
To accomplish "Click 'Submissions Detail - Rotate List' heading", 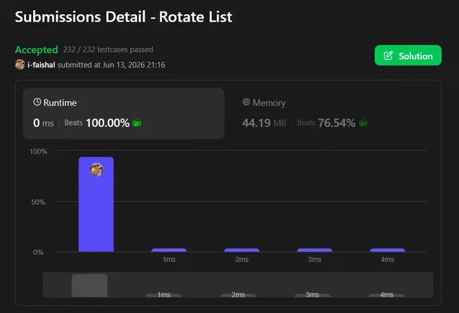I will [124, 17].
